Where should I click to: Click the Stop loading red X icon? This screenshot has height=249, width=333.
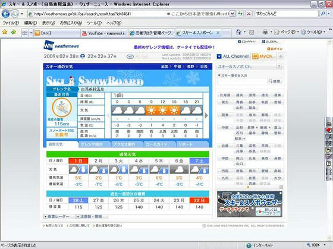click(x=249, y=14)
